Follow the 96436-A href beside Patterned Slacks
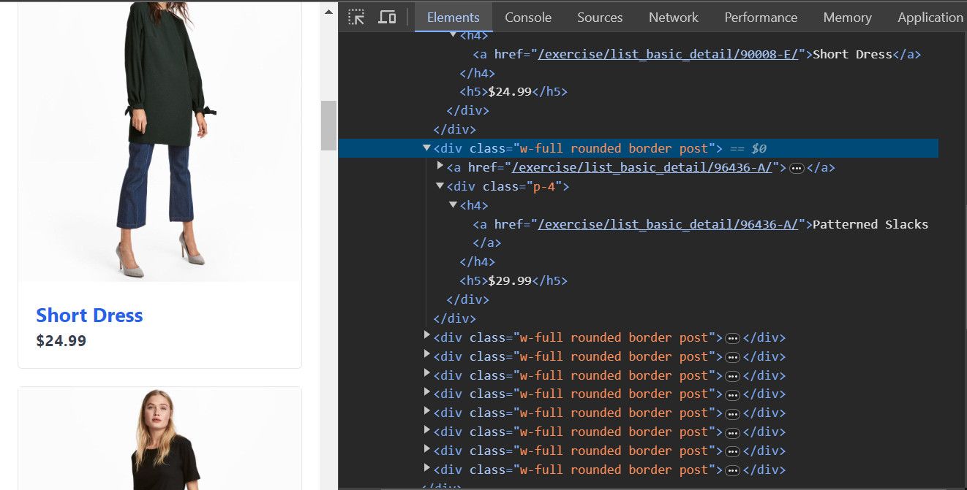Screen dimensions: 967x490 tap(668, 224)
